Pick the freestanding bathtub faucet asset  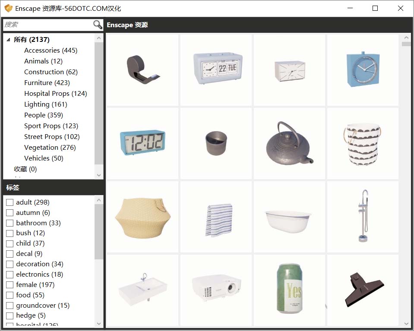363,216
